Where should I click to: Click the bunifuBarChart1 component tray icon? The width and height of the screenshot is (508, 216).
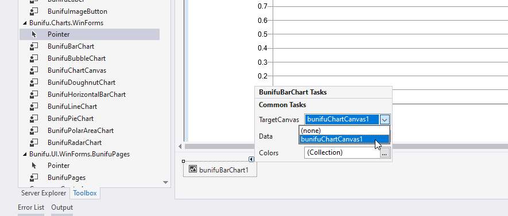(193, 169)
